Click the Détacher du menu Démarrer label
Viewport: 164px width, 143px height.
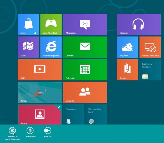coord(12,138)
